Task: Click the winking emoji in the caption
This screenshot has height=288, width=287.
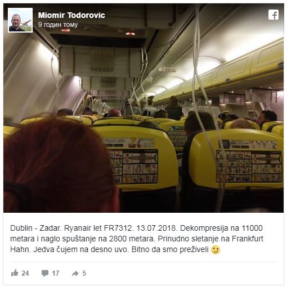Action: coord(216,250)
